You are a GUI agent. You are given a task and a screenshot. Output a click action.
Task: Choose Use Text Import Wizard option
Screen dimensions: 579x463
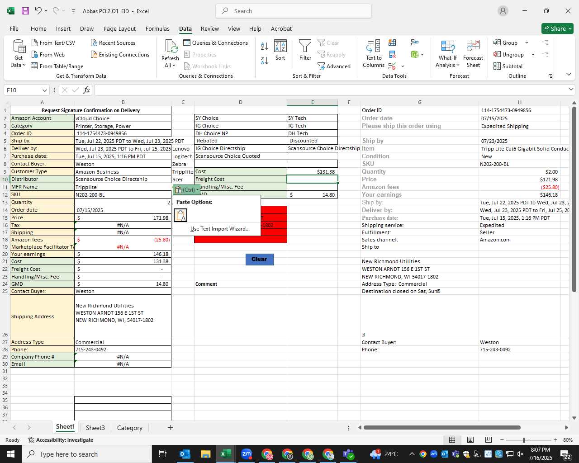[x=220, y=229]
